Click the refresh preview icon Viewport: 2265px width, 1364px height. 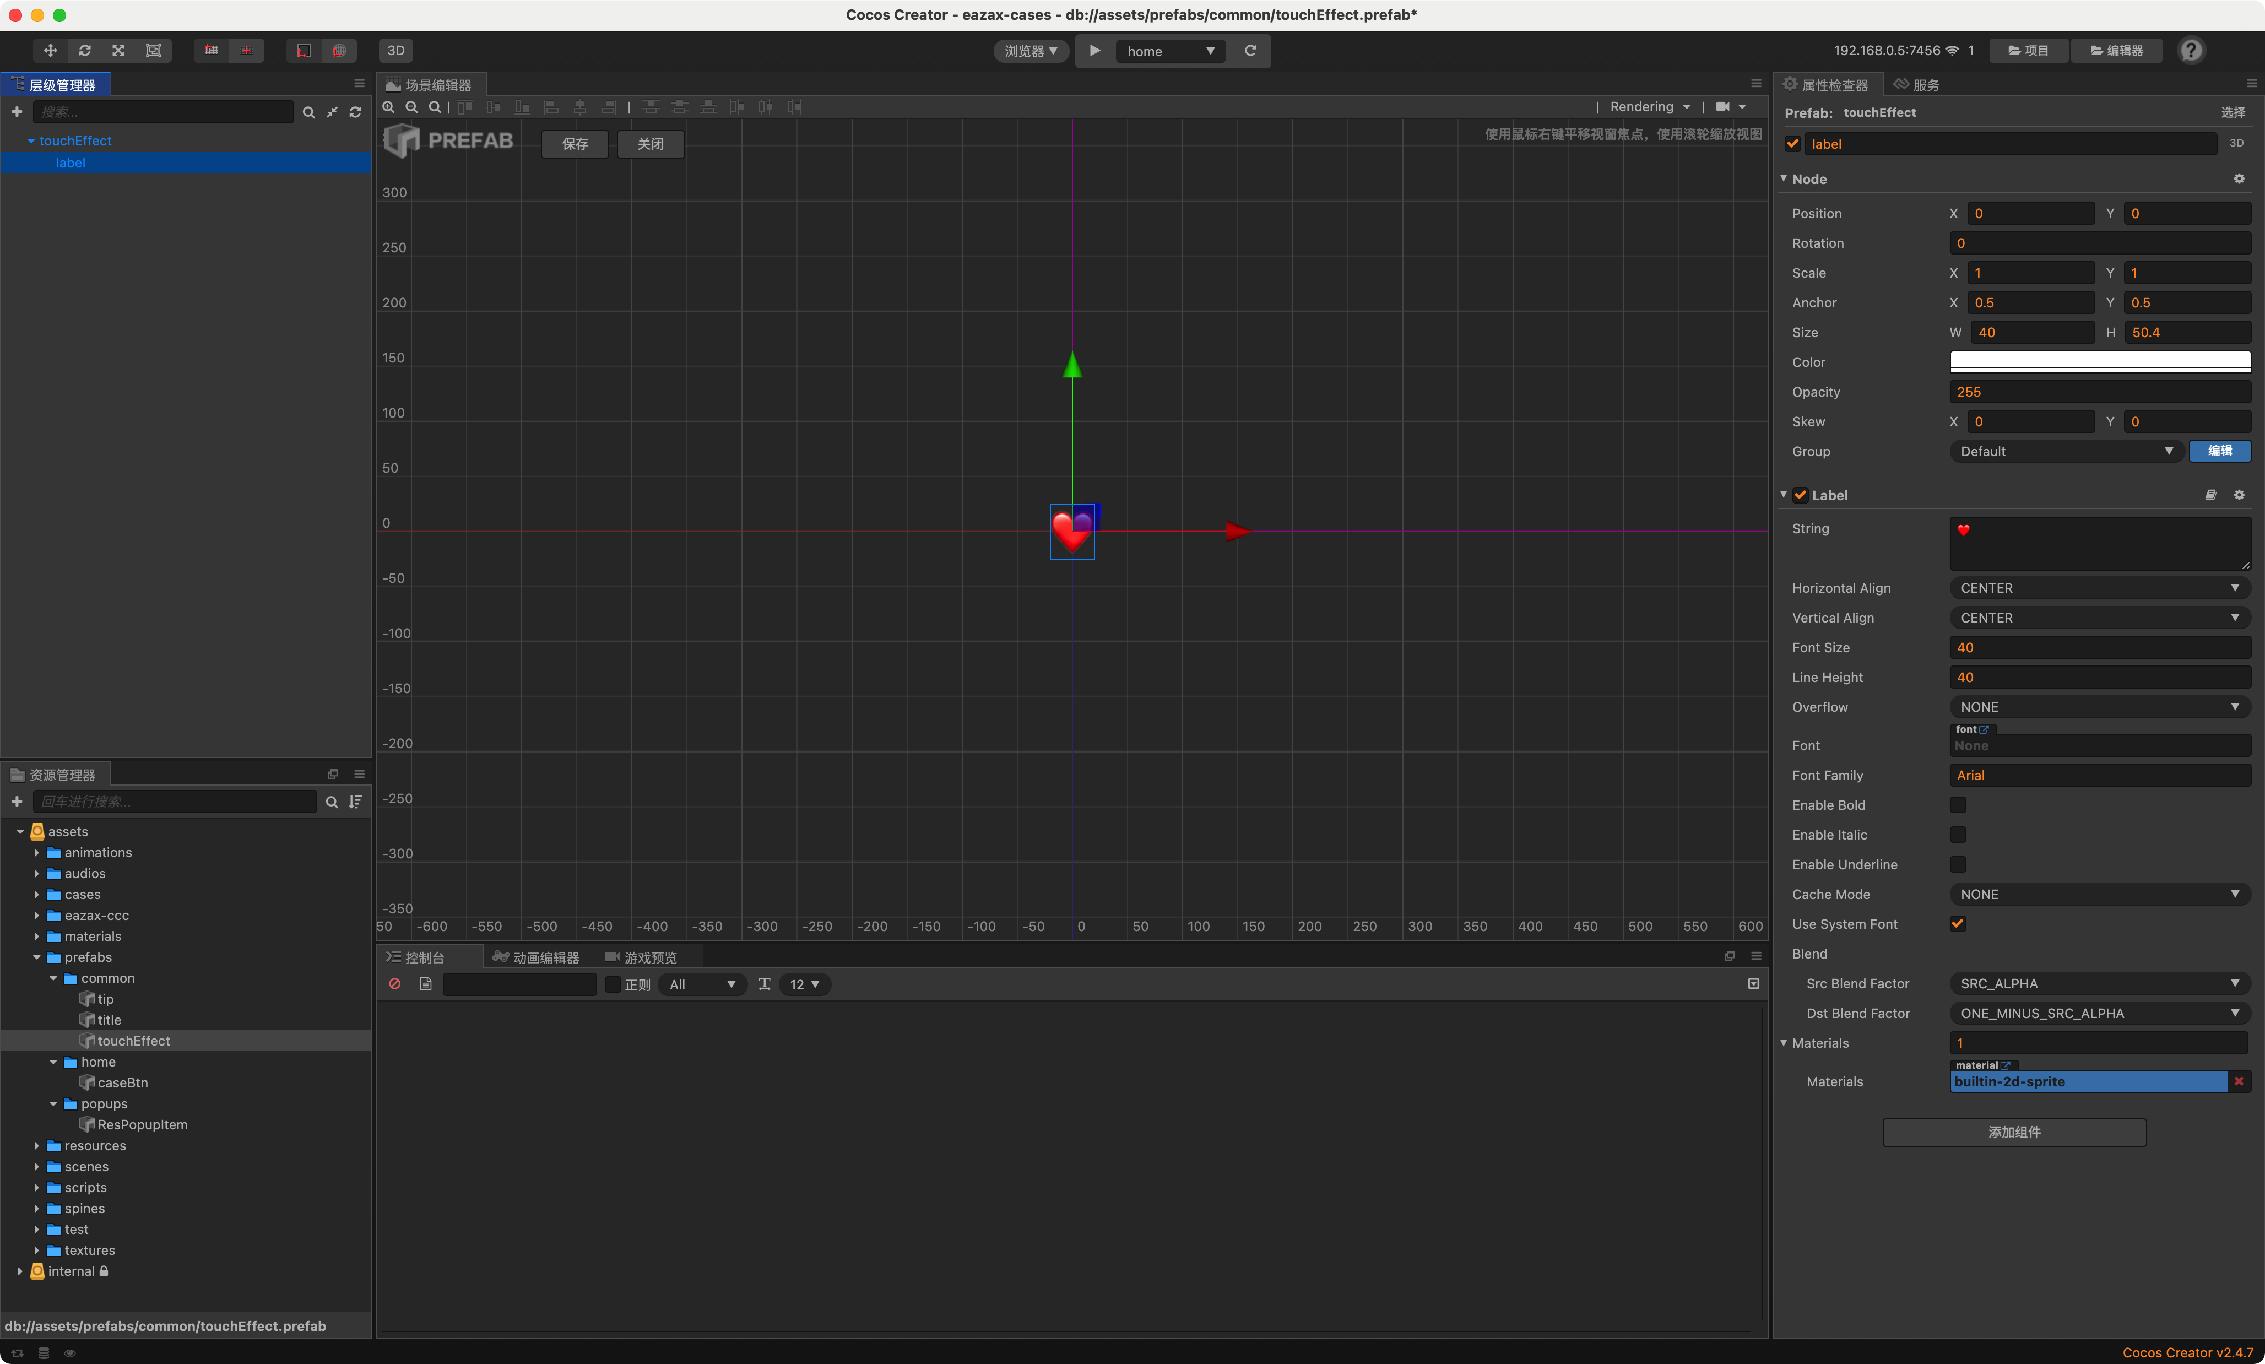tap(1250, 51)
